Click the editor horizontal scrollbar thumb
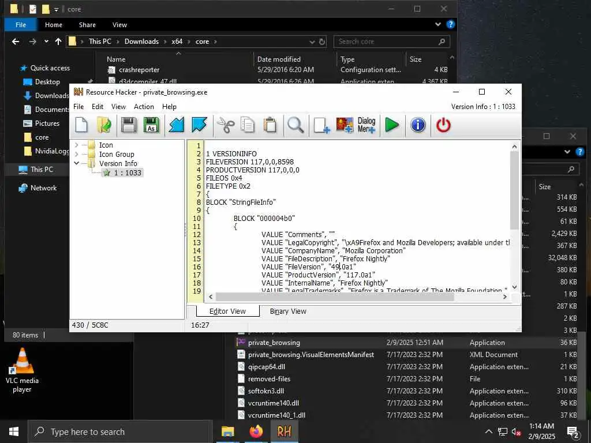This screenshot has height=443, width=591. click(x=335, y=297)
